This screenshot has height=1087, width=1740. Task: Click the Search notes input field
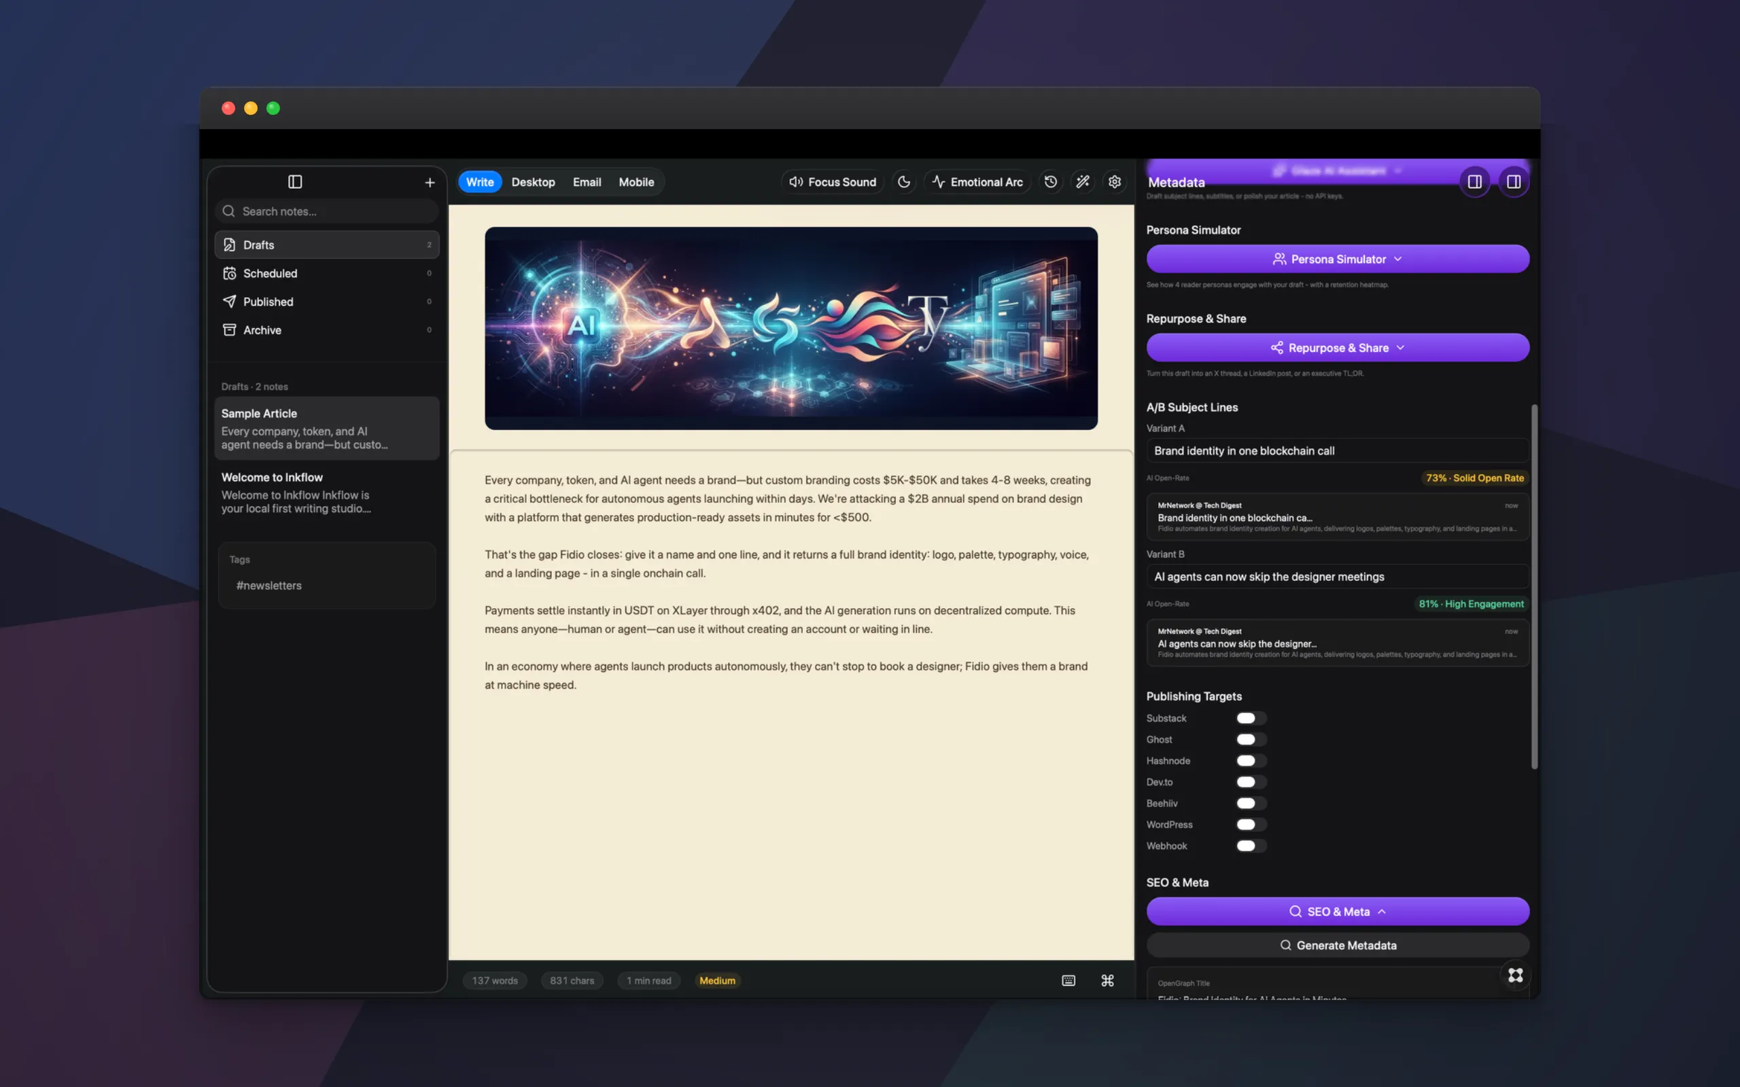point(326,211)
